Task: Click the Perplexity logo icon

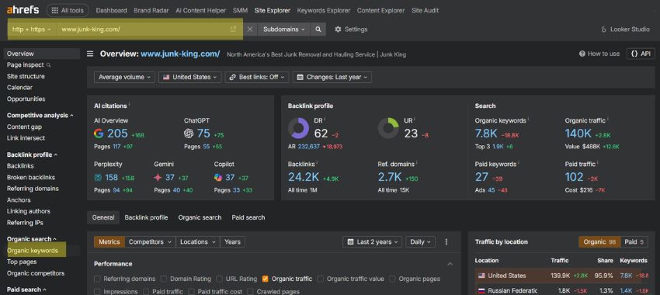Action: point(98,178)
